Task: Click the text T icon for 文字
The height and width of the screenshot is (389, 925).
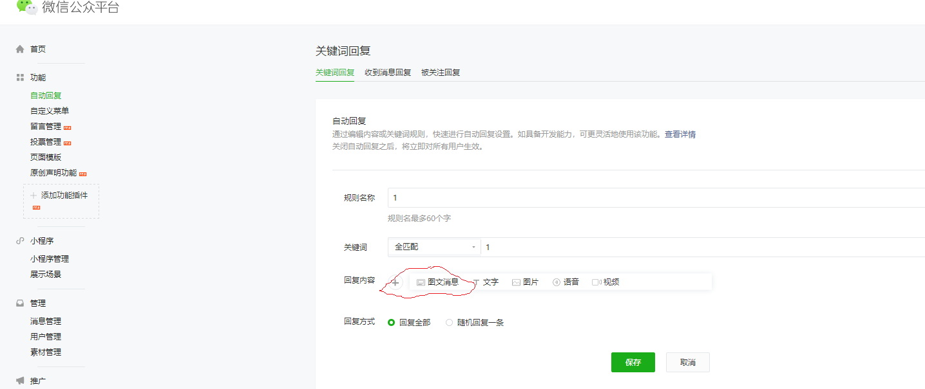Action: click(477, 282)
